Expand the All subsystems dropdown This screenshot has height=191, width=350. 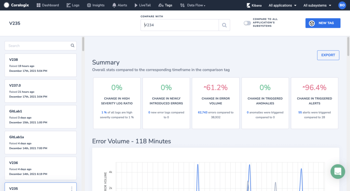tap(317, 5)
